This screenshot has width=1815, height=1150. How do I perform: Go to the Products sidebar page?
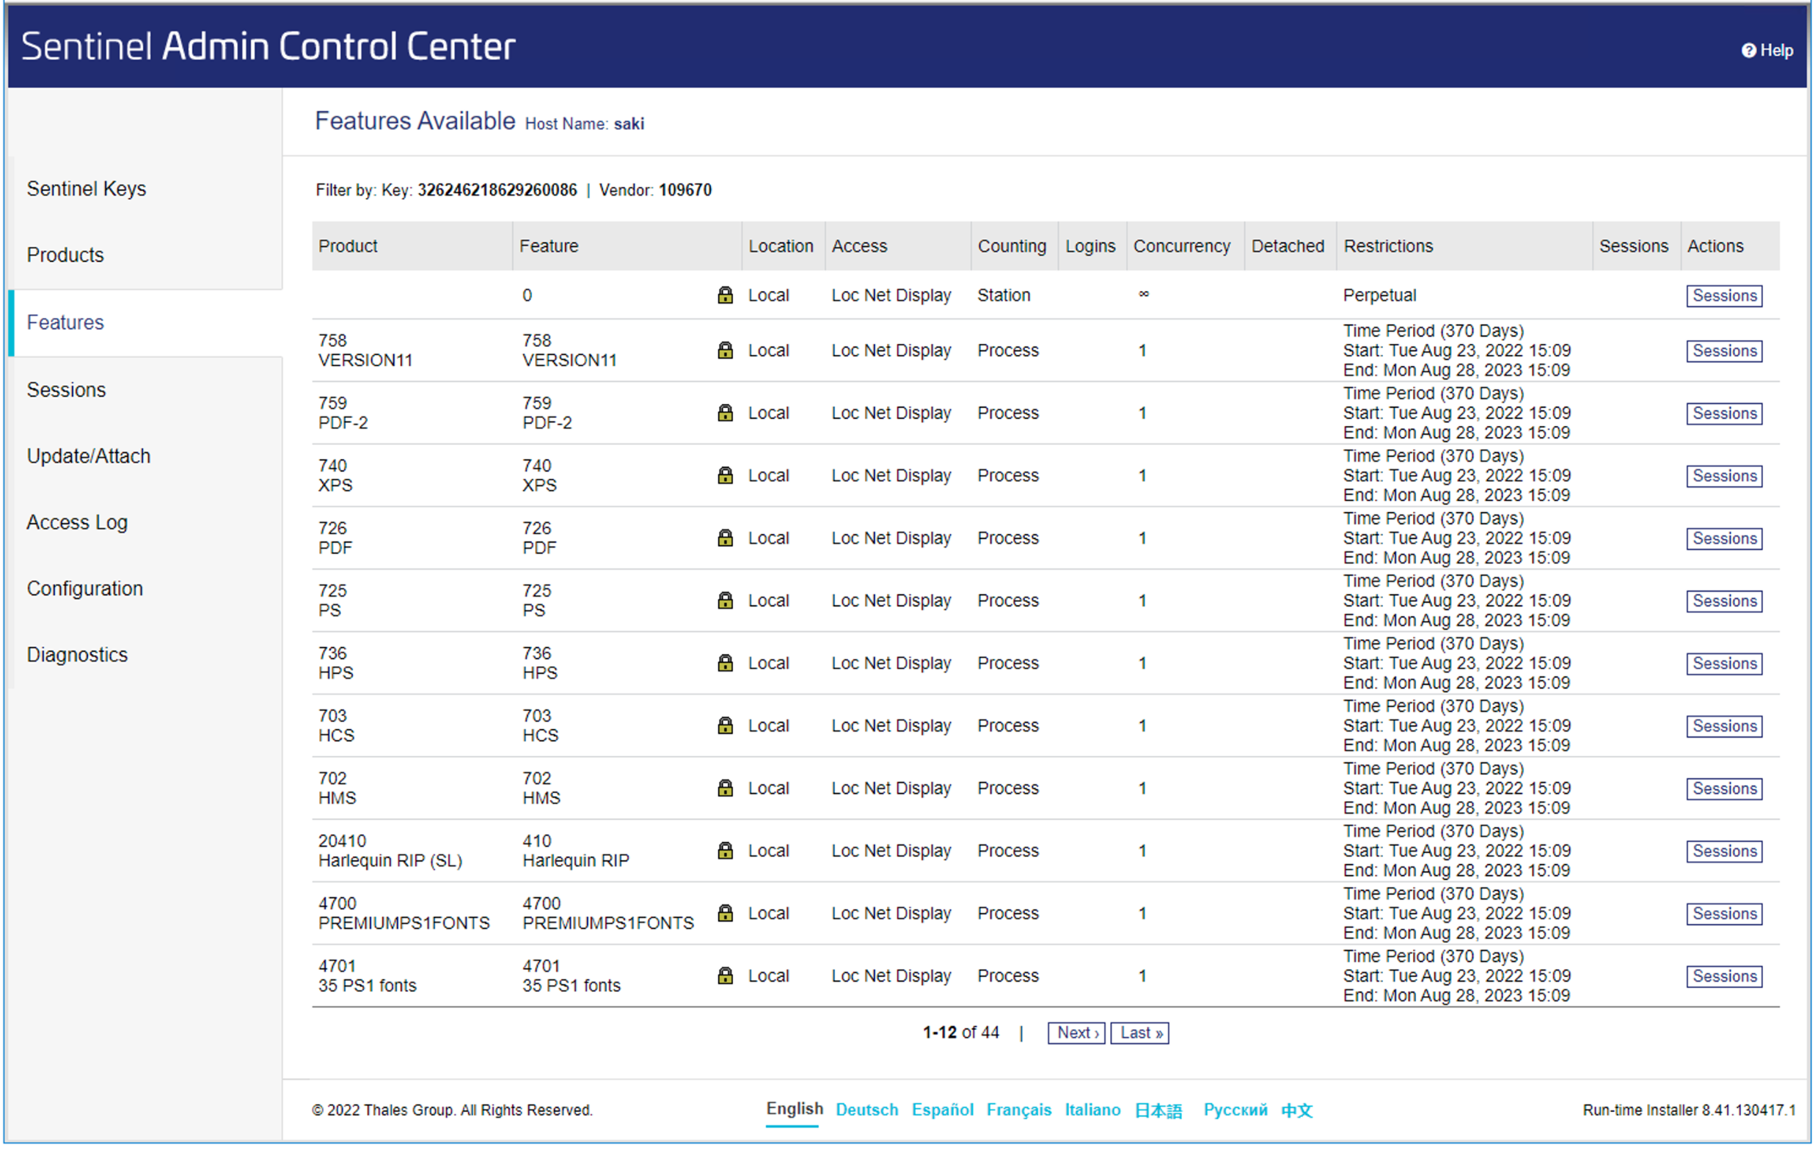65,254
